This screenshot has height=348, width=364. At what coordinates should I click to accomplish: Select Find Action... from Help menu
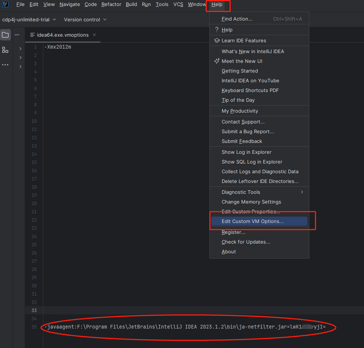tap(259, 19)
